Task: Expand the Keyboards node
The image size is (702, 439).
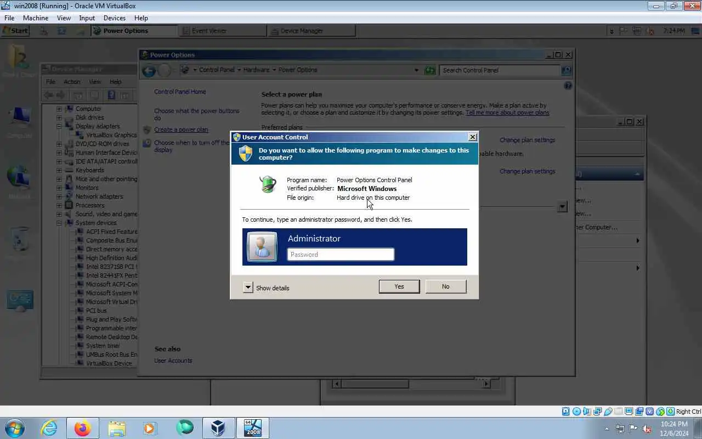Action: (59, 170)
